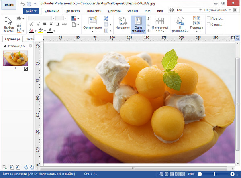Click the Выбор текста tool
241x178 pixels.
(x=9, y=24)
